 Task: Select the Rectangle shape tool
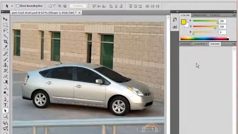5,116
